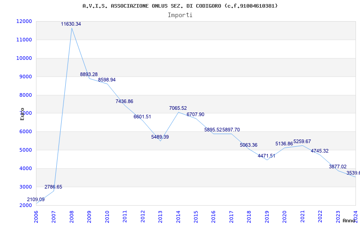360x225 pixels.
Task: Select the x-axis year 2016
Action: coord(213,217)
